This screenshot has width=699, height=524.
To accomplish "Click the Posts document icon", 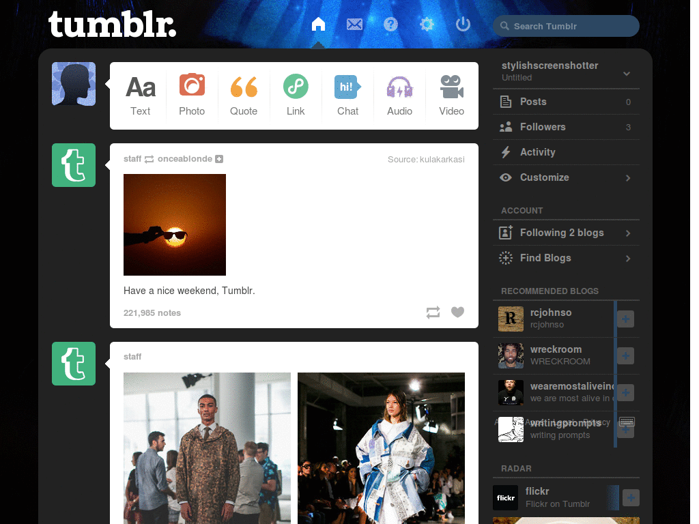I will coord(506,102).
